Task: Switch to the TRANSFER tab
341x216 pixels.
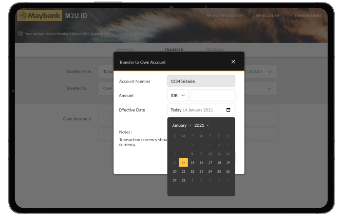Action: (x=173, y=50)
